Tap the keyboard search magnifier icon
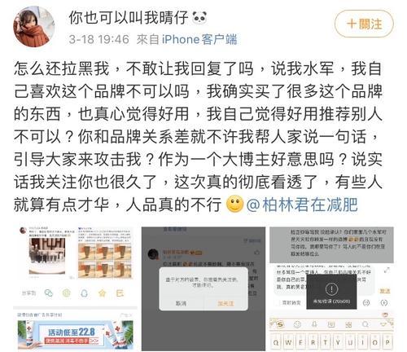The height and width of the screenshot is (352, 407). 365,324
